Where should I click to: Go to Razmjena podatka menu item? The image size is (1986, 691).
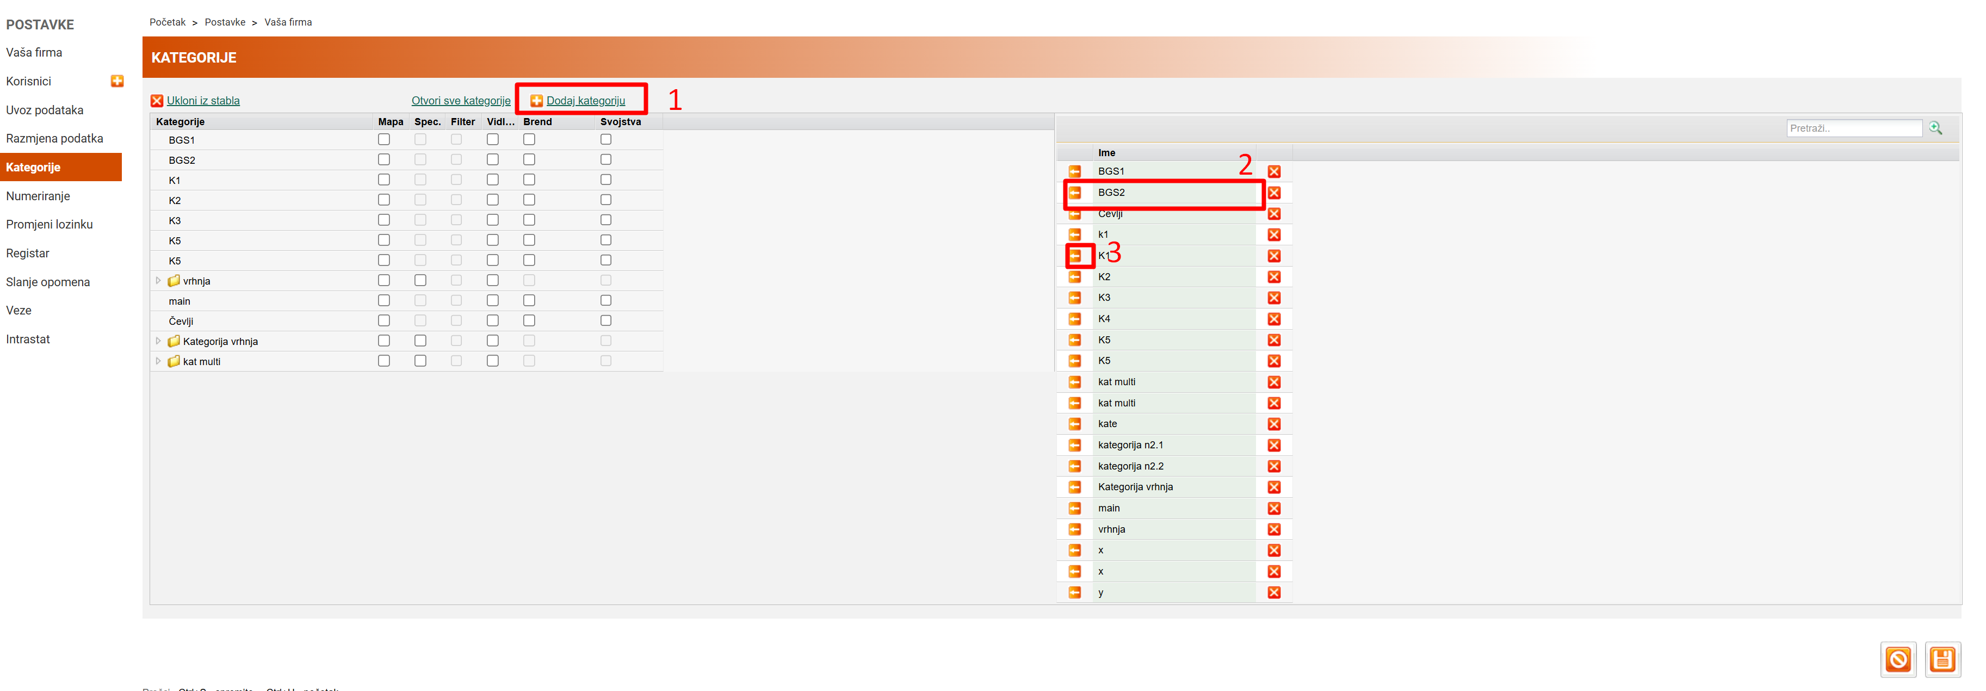[x=54, y=139]
